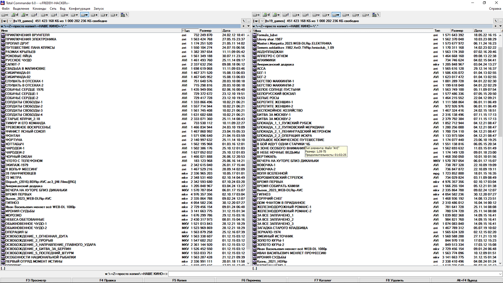Select drive y in right panel drive bar
The image size is (503, 283).
point(356,15)
